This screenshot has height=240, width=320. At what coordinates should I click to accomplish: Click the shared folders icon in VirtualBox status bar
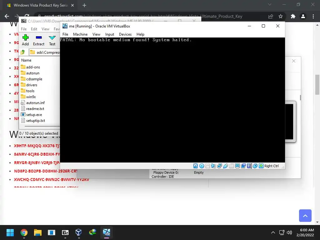click(x=232, y=166)
